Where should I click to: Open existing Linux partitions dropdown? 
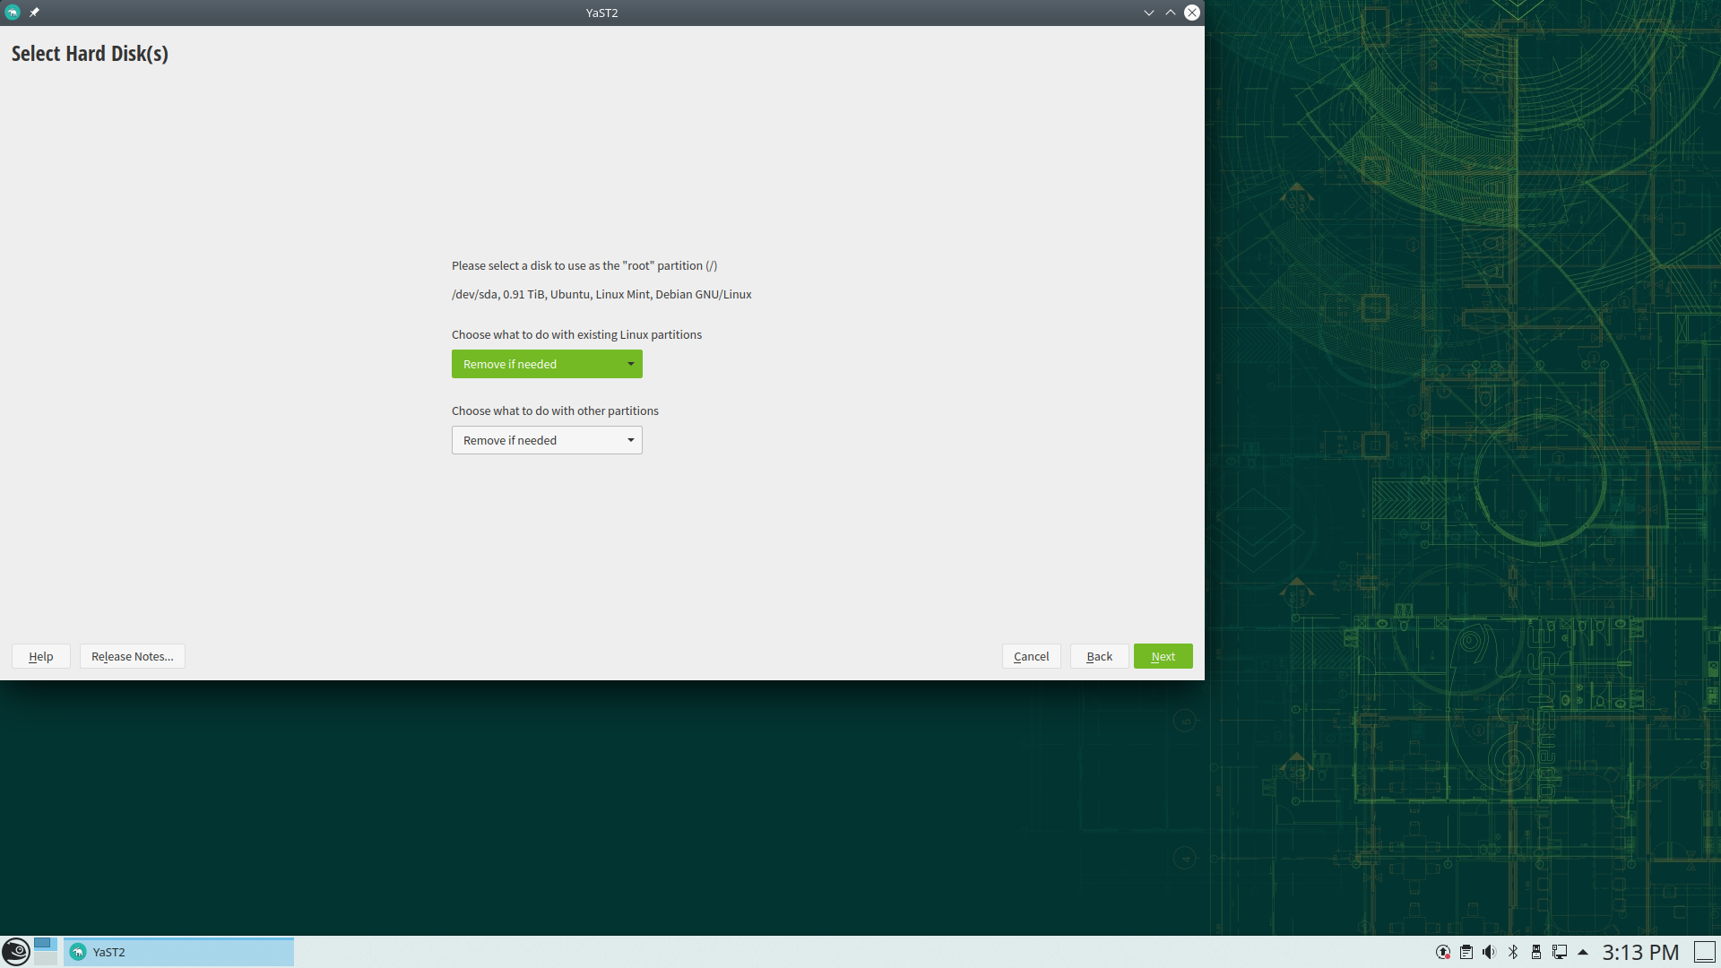coord(547,364)
